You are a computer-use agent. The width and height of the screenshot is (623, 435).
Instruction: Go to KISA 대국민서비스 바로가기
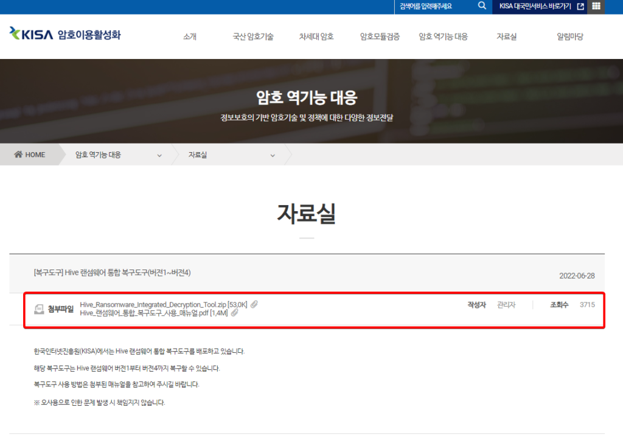click(535, 7)
